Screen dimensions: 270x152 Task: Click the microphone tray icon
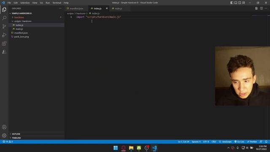coord(238,148)
